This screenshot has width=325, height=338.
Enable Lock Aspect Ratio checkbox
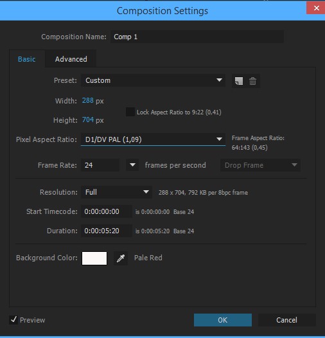[130, 112]
